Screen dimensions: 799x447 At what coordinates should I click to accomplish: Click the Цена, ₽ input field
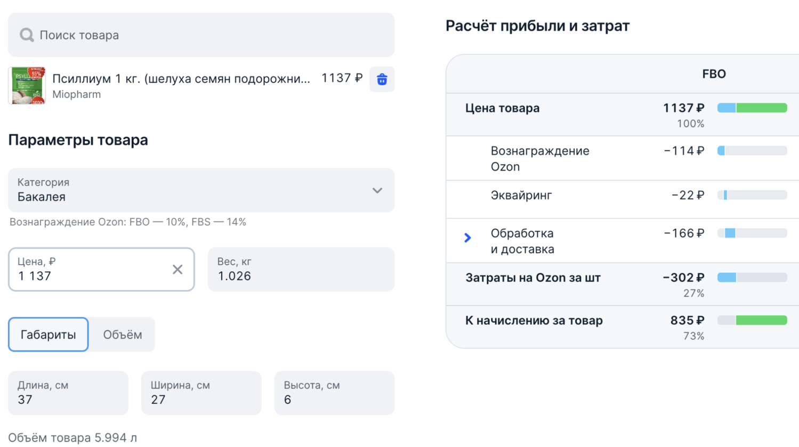(91, 275)
